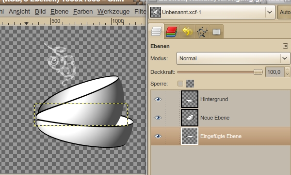Click the Unbenannt.xcf-1 image preview icon
291x175 pixels.
pos(156,12)
